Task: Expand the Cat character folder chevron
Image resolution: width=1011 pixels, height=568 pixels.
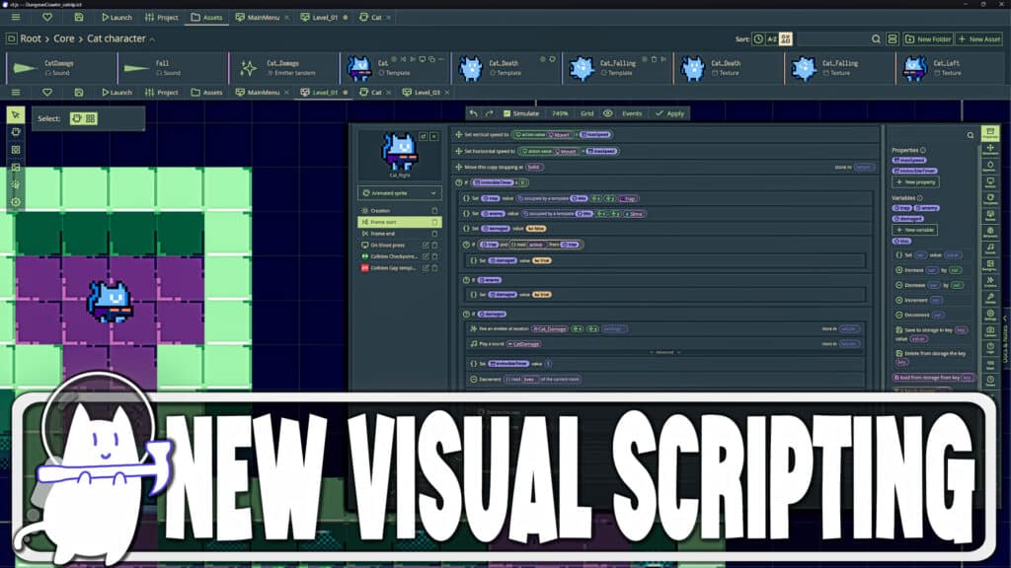Action: click(152, 39)
